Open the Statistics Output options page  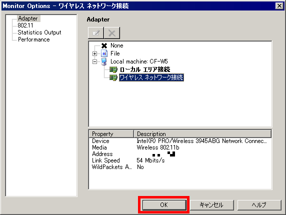click(39, 32)
